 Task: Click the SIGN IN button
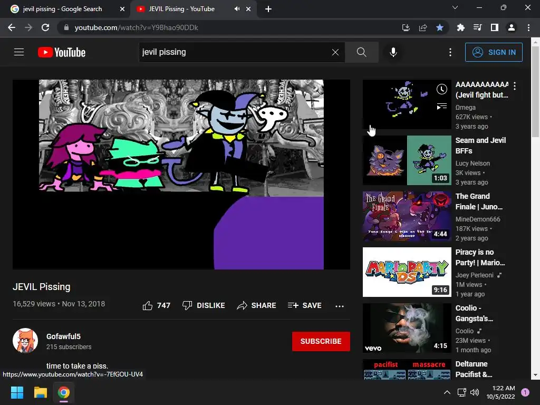click(494, 52)
